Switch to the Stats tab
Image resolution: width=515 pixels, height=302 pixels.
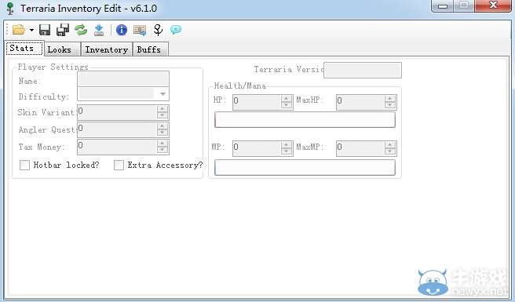(24, 49)
